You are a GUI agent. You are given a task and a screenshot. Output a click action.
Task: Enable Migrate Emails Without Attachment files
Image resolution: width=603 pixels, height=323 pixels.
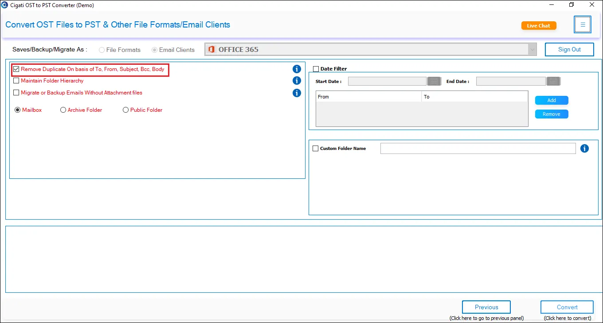[16, 93]
